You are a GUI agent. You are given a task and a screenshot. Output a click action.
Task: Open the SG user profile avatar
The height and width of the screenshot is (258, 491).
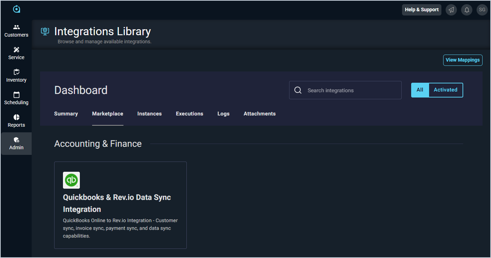pos(482,10)
